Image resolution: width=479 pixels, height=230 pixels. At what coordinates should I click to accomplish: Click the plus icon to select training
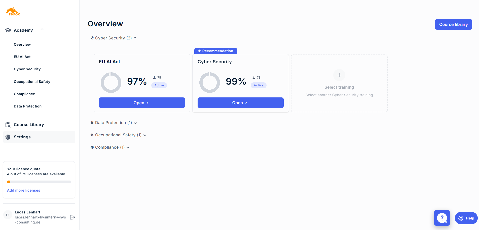[339, 75]
